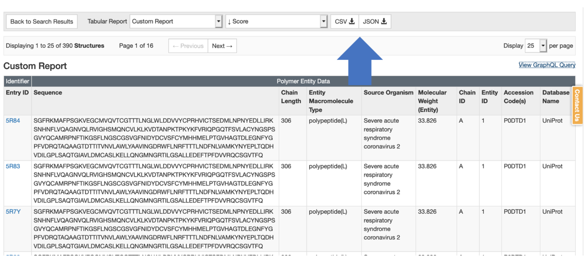Open the Custom Report dropdown
Screen dimensions: 584x257
click(176, 21)
